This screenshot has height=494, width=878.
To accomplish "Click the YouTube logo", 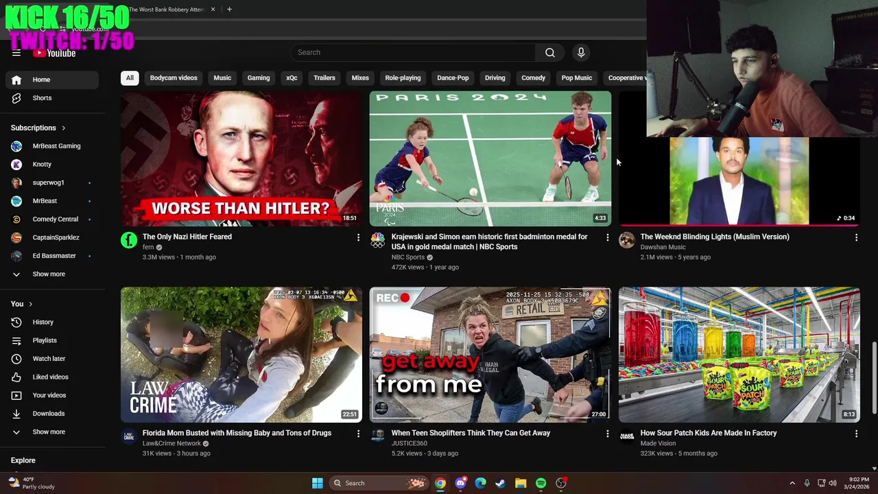I will (54, 53).
